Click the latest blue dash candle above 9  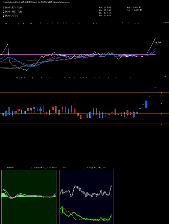[155, 88]
